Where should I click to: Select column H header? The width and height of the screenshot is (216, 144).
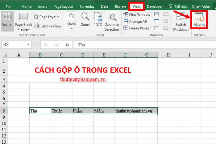pyautogui.click(x=168, y=55)
